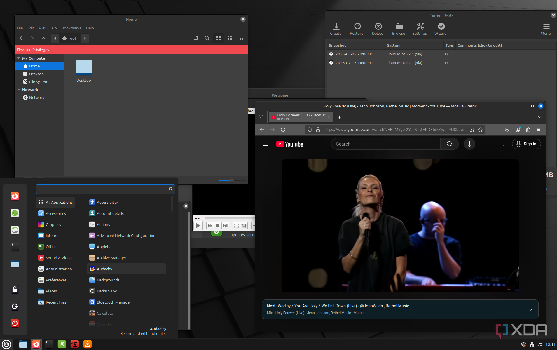Open Bookmarks menu in file manager

click(71, 28)
